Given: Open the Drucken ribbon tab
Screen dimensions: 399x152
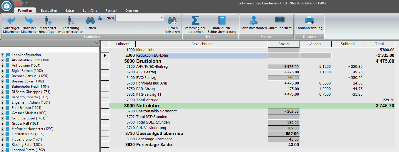Looking at the screenshot, I should tap(132, 11).
